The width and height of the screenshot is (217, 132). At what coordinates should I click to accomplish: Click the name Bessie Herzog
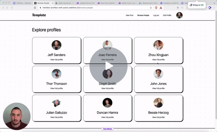coord(158,113)
